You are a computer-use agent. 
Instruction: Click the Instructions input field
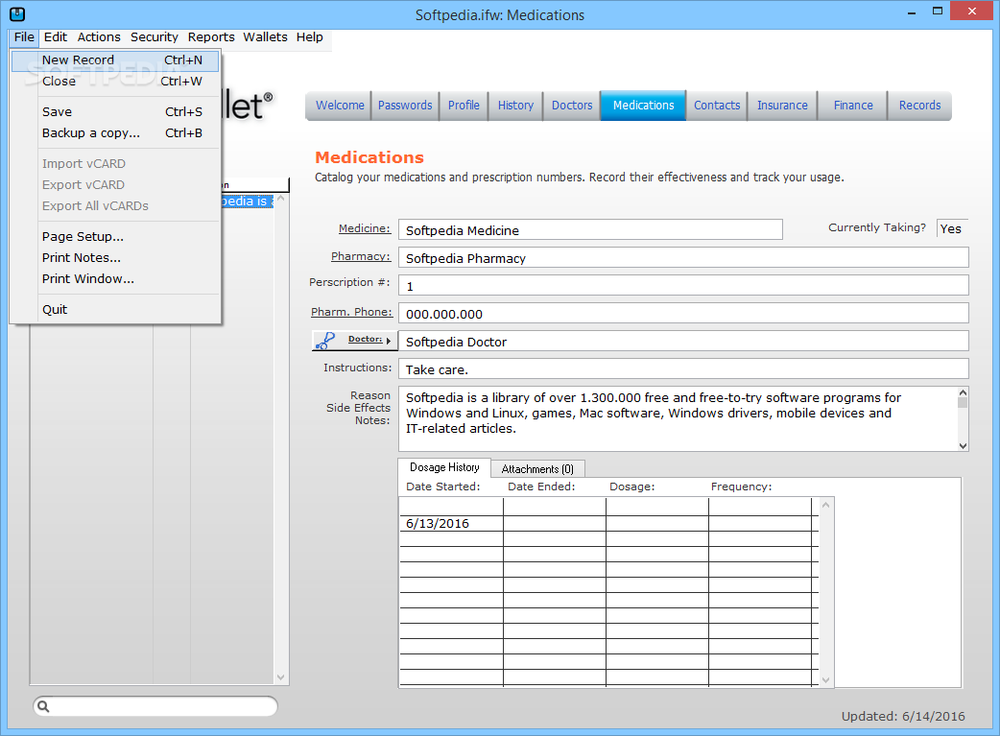683,368
